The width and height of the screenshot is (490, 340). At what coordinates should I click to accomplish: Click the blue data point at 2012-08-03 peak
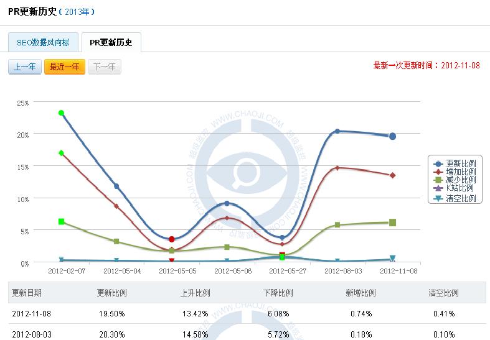pyautogui.click(x=337, y=131)
